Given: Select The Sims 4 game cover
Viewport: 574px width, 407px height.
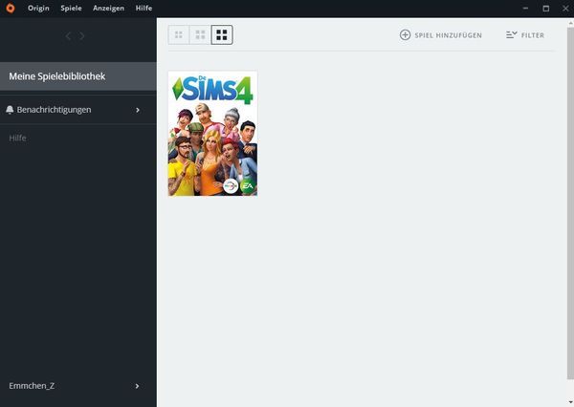Looking at the screenshot, I should pos(212,134).
